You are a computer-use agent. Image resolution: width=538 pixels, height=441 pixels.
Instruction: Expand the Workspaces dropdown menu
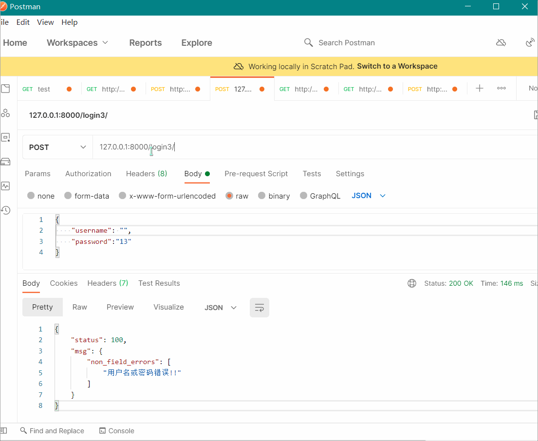pyautogui.click(x=77, y=43)
